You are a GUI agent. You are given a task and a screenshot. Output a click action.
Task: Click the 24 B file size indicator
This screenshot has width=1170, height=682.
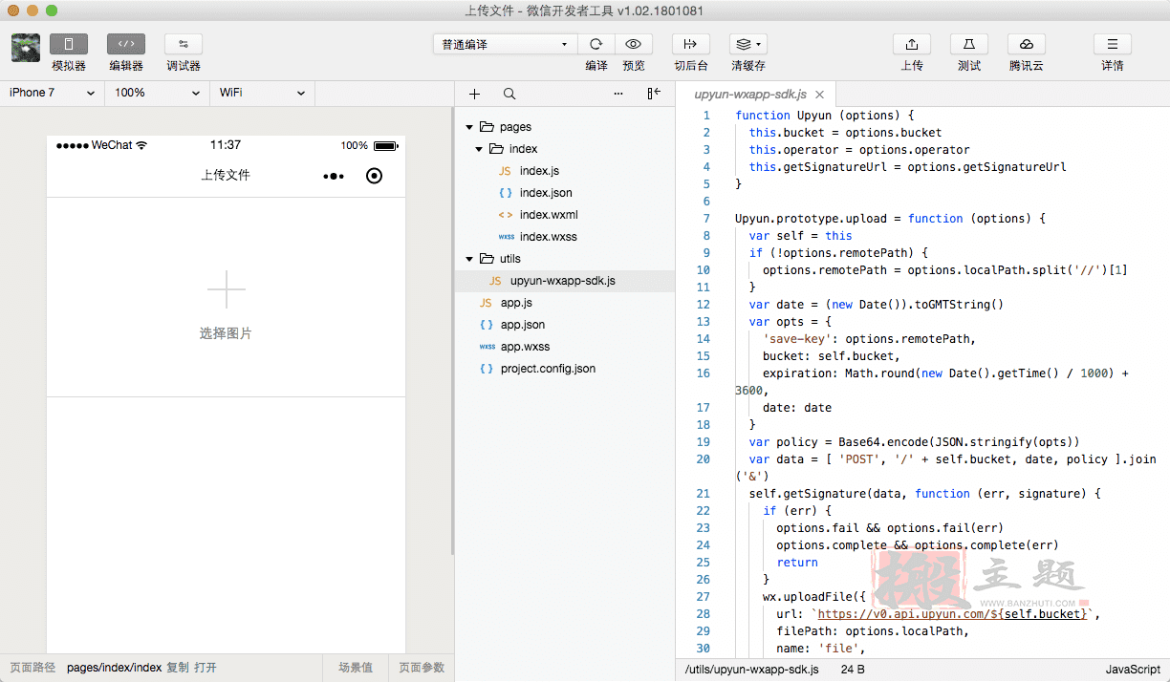[x=853, y=670]
